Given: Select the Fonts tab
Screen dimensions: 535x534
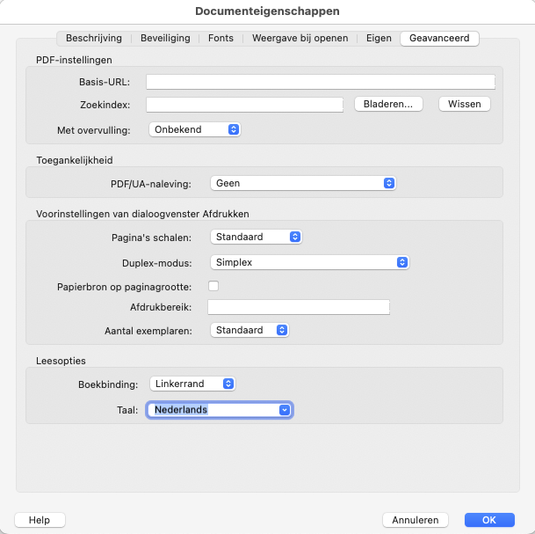Looking at the screenshot, I should point(221,38).
